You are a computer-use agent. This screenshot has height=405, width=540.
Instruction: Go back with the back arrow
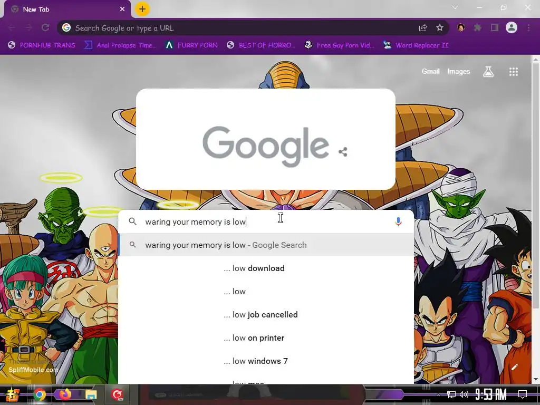tap(12, 28)
